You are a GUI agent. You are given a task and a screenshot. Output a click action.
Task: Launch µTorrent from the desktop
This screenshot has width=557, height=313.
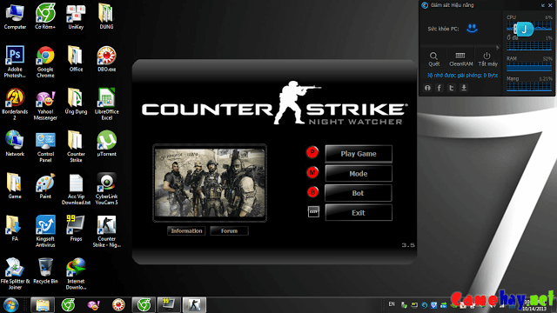click(x=106, y=143)
